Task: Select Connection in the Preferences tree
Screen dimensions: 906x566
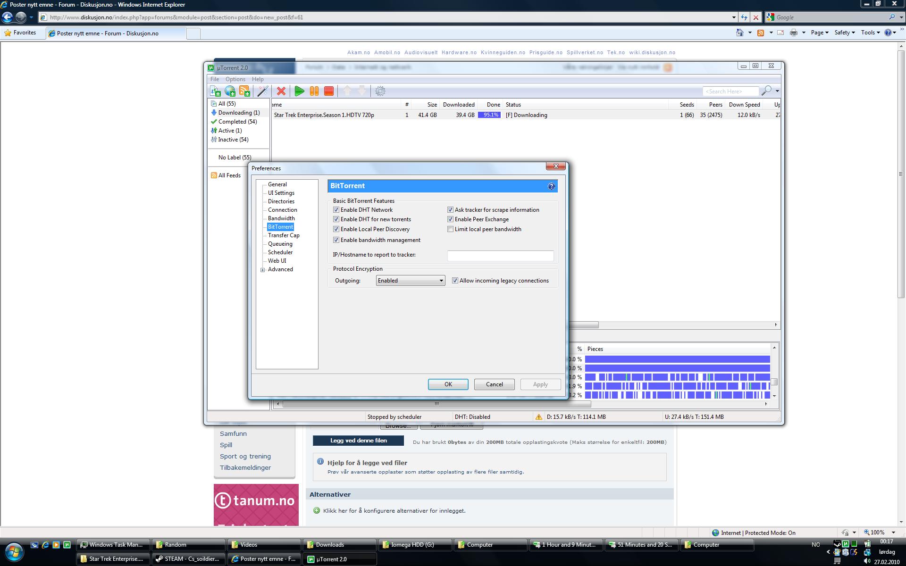Action: (x=283, y=210)
